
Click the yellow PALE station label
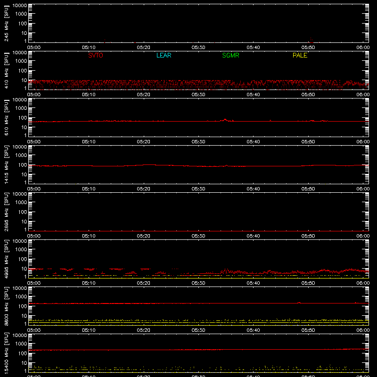coord(300,55)
